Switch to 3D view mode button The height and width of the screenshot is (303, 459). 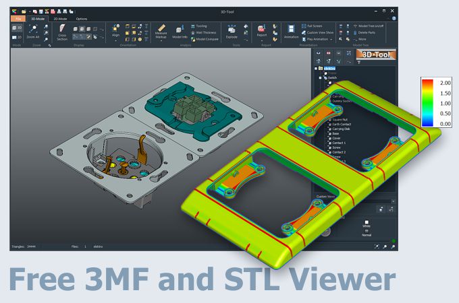click(x=16, y=28)
